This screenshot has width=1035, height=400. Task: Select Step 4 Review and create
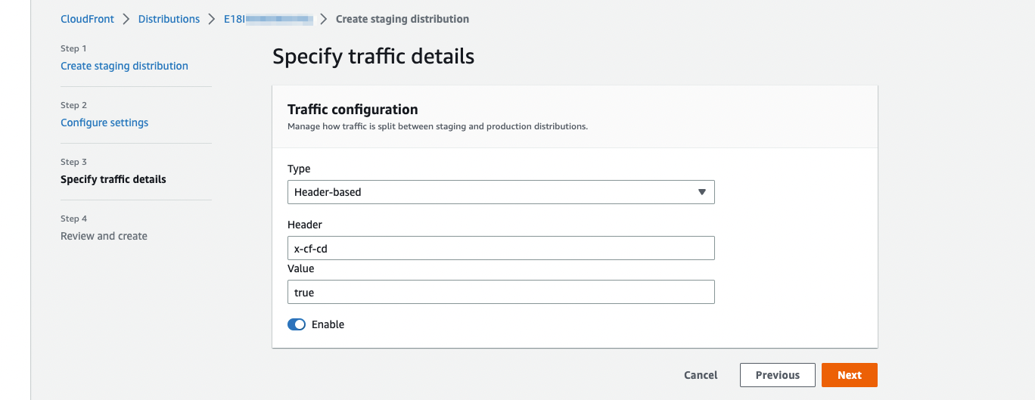coord(104,236)
